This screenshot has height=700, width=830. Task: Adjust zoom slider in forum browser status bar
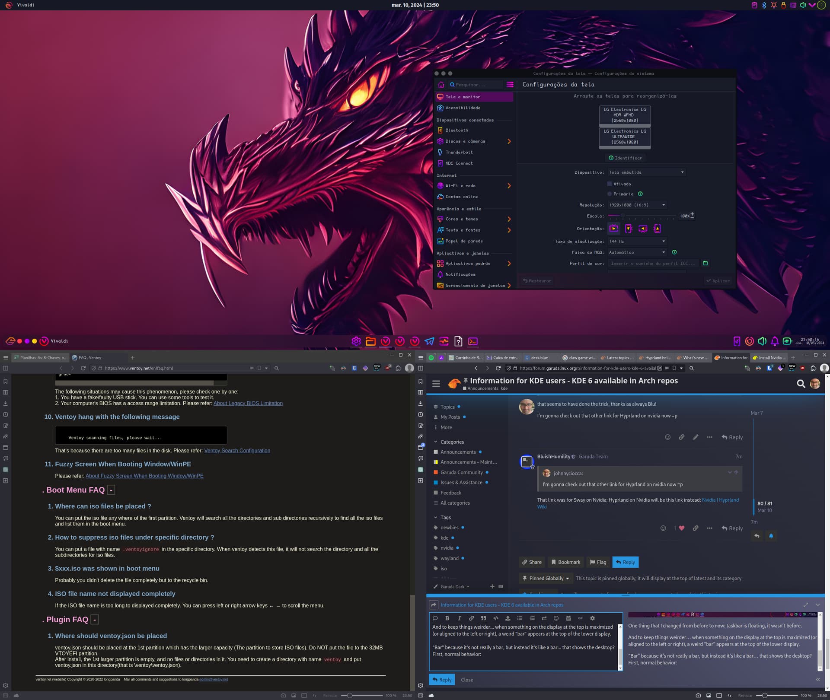(776, 696)
